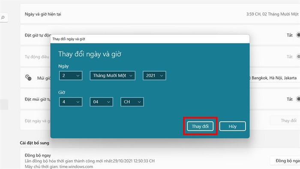Cancel the dialog with Hủy

point(232,126)
